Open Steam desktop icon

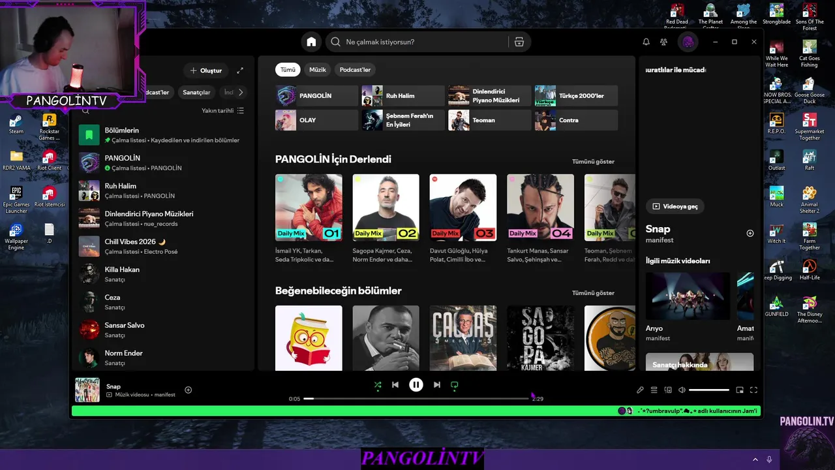click(x=16, y=124)
